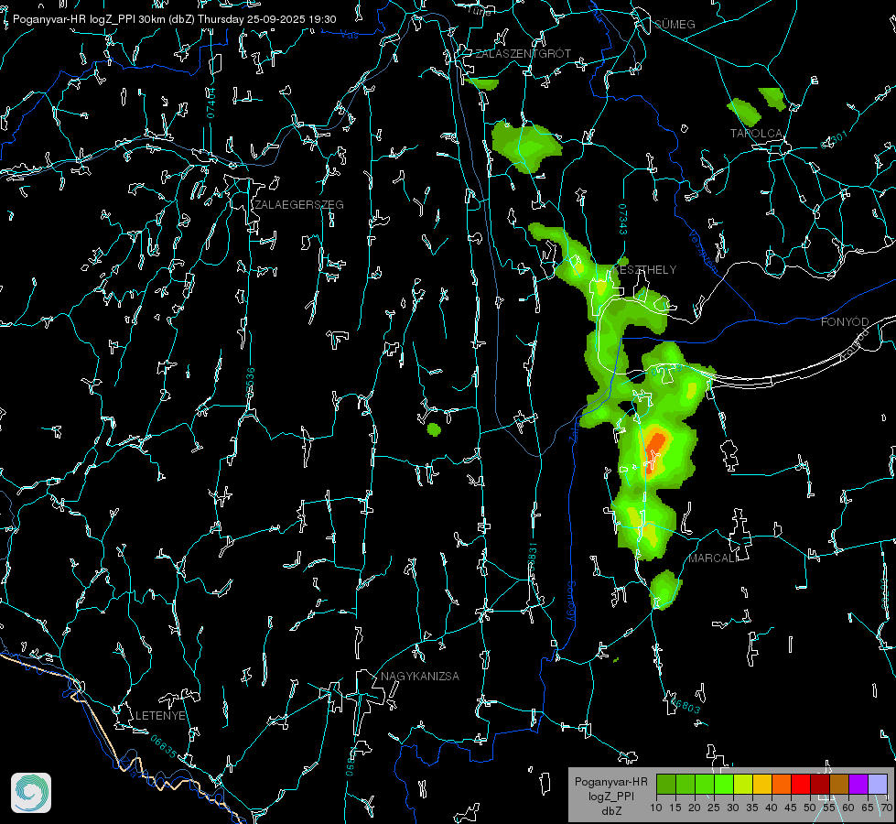
Task: Click the small green echo southwest of Marcali
Action: point(664,590)
